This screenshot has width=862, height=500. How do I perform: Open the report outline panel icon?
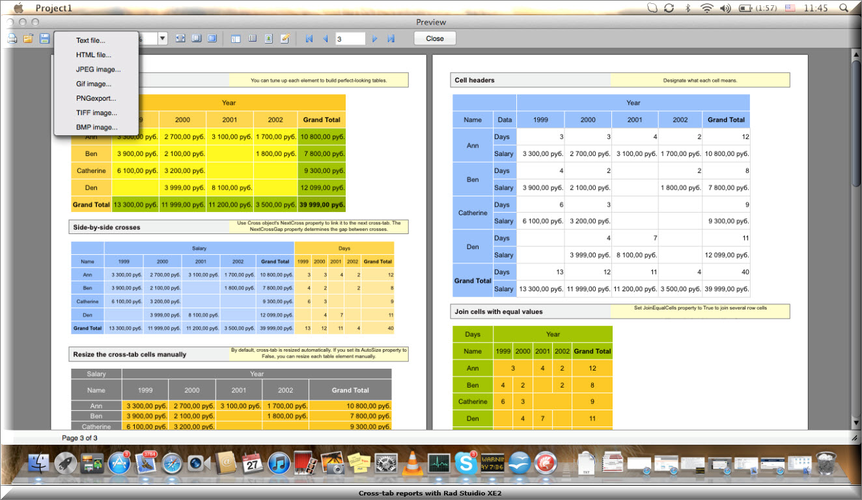point(235,38)
